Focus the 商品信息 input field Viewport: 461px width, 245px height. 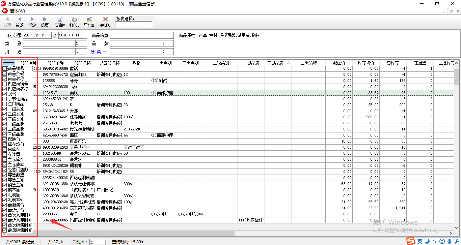coord(142,35)
